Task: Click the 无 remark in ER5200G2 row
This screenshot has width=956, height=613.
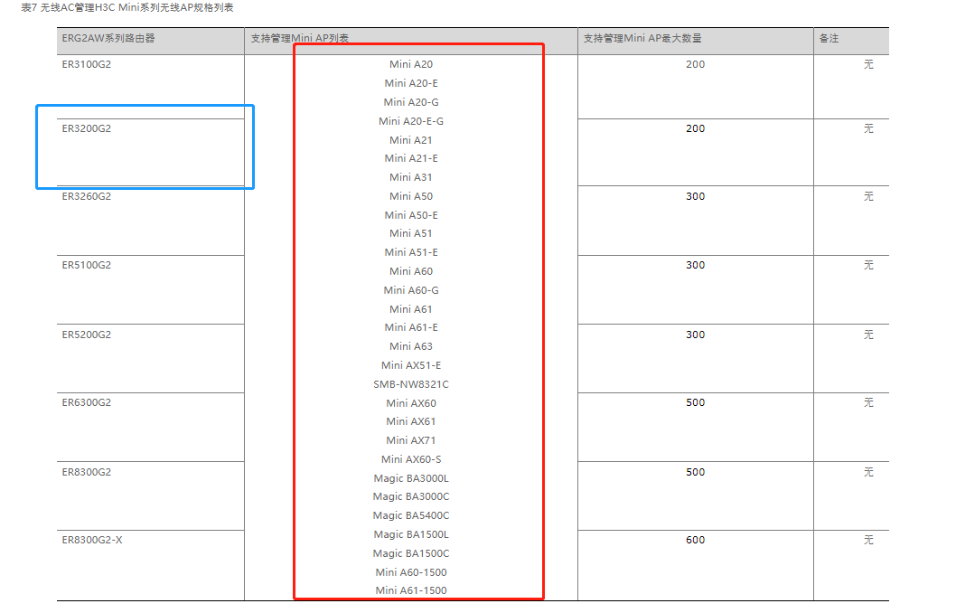Action: tap(869, 335)
